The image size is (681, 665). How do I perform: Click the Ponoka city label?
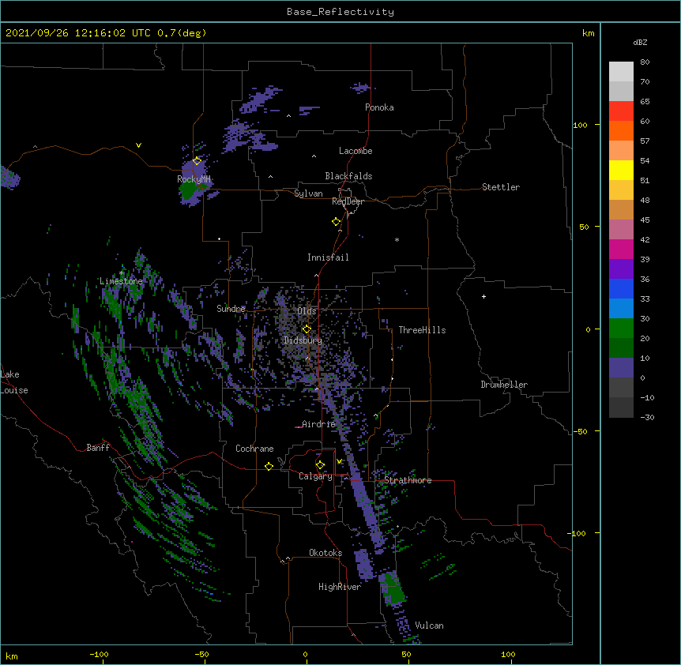pos(379,107)
